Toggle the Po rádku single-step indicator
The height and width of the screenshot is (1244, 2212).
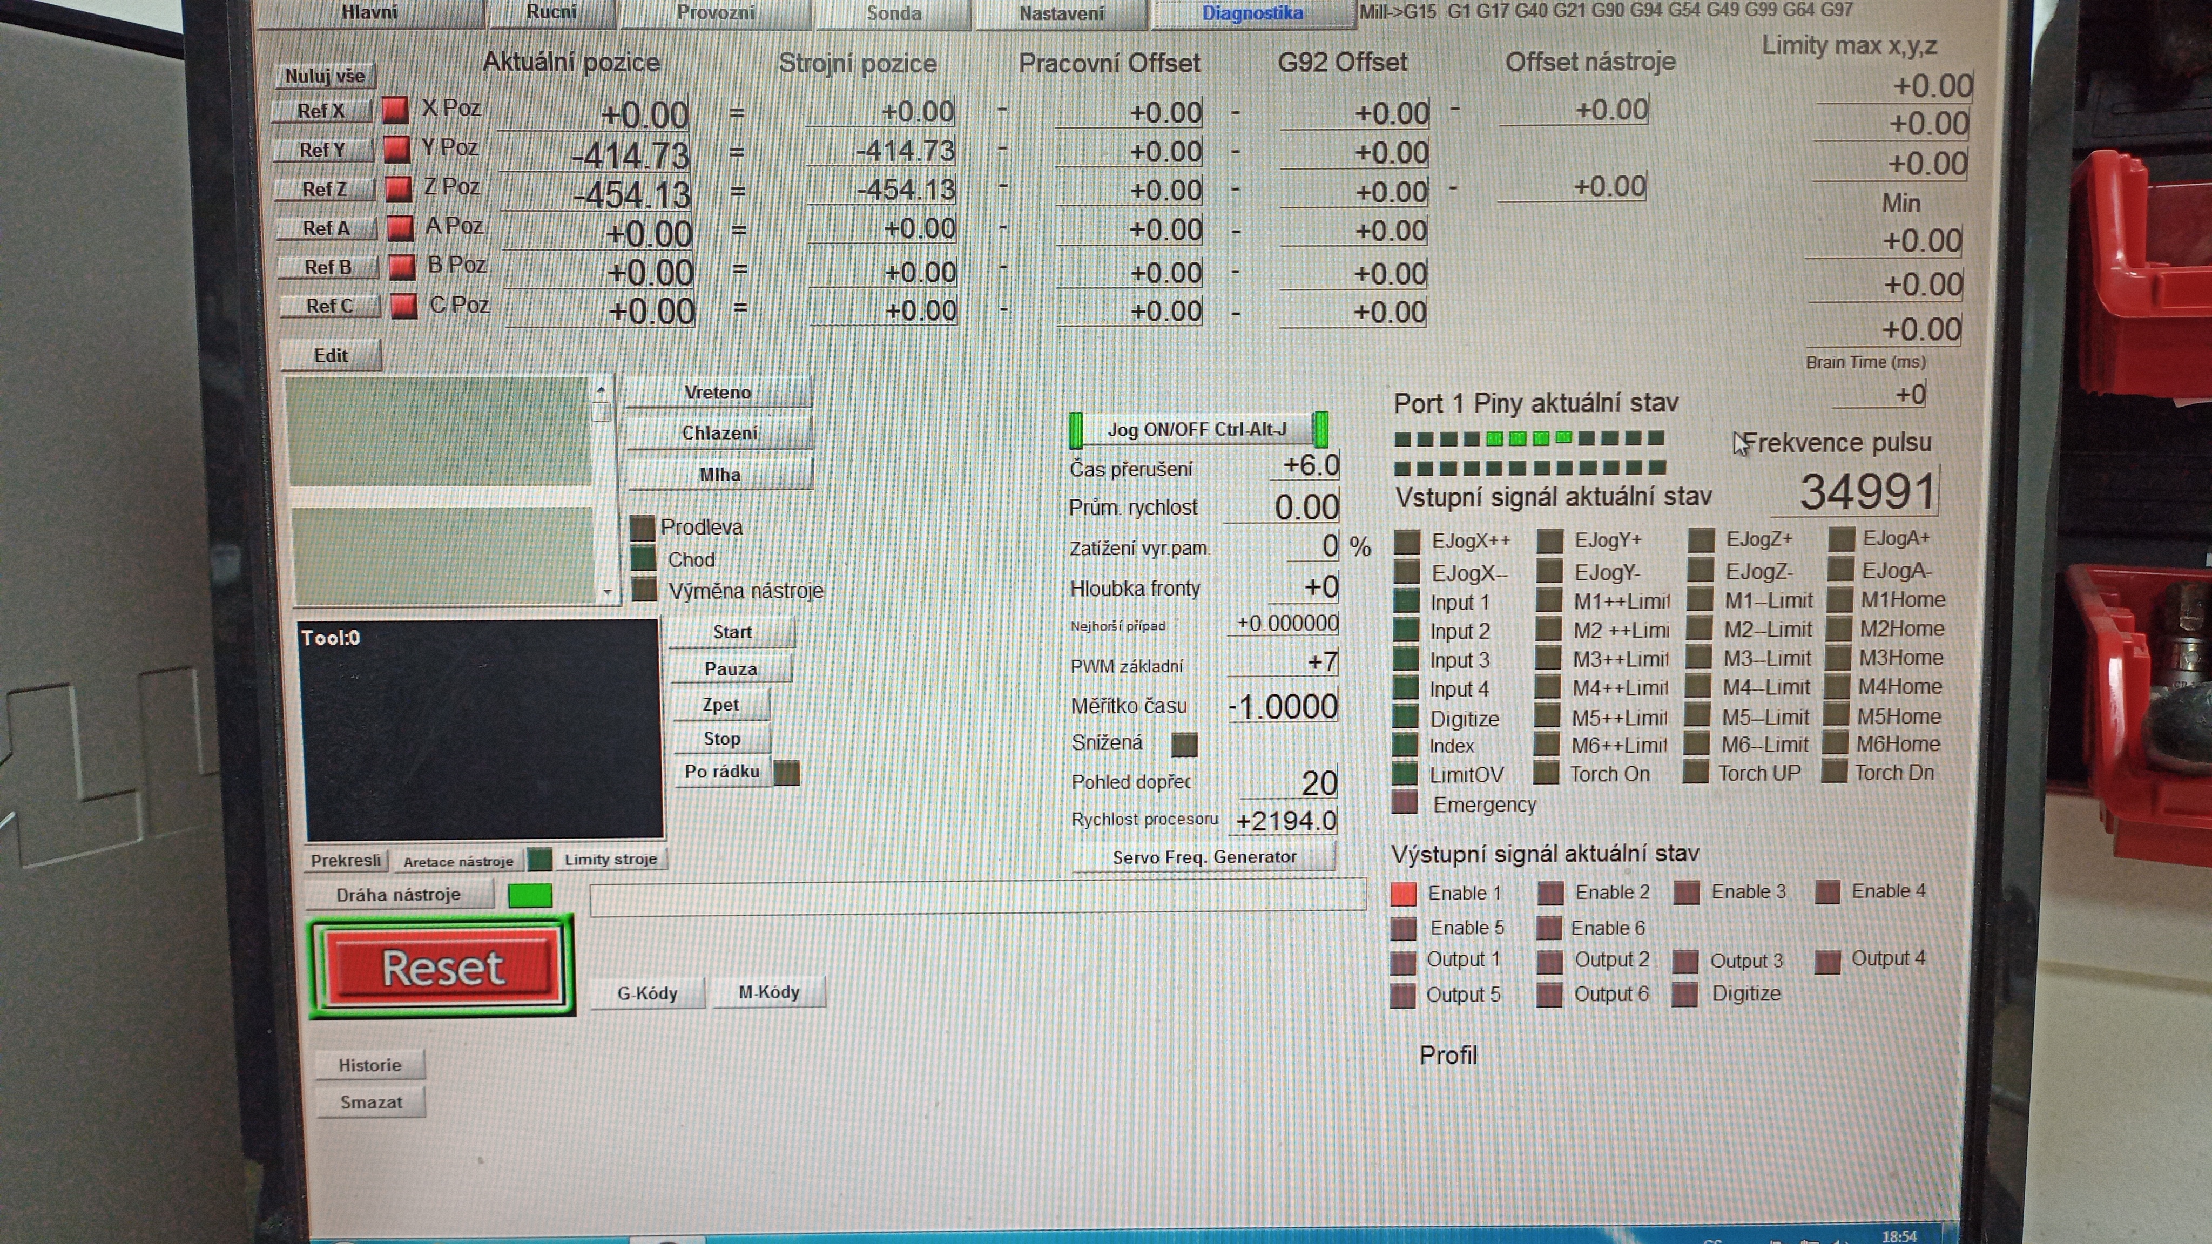pos(786,773)
